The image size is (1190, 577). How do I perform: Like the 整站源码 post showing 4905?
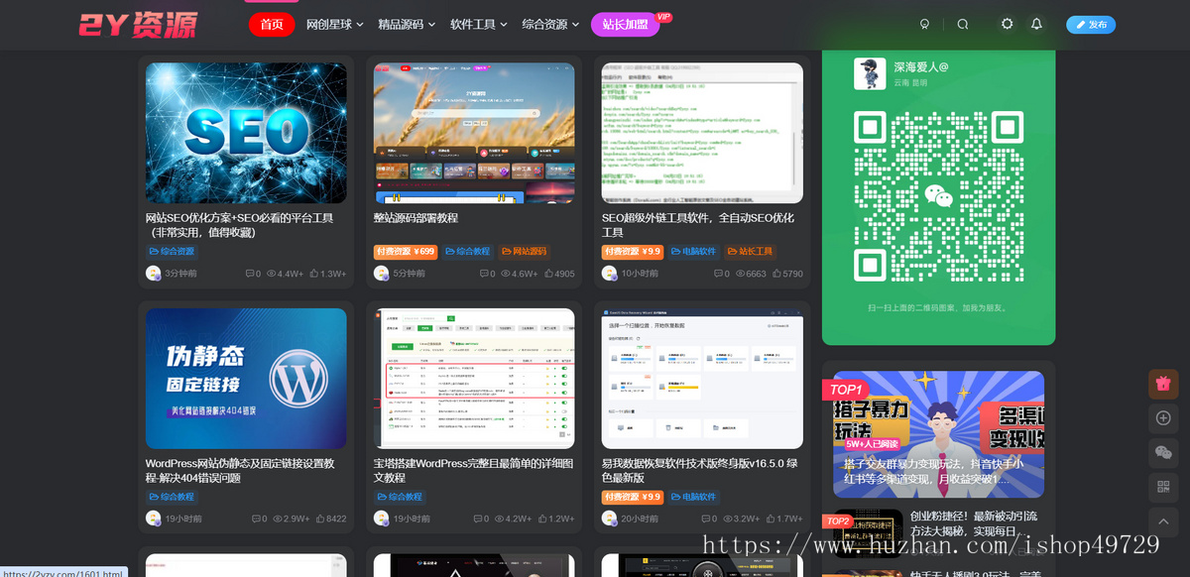tap(558, 274)
